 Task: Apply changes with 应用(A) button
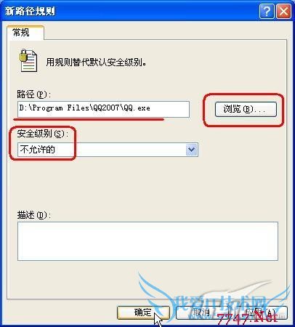click(261, 312)
